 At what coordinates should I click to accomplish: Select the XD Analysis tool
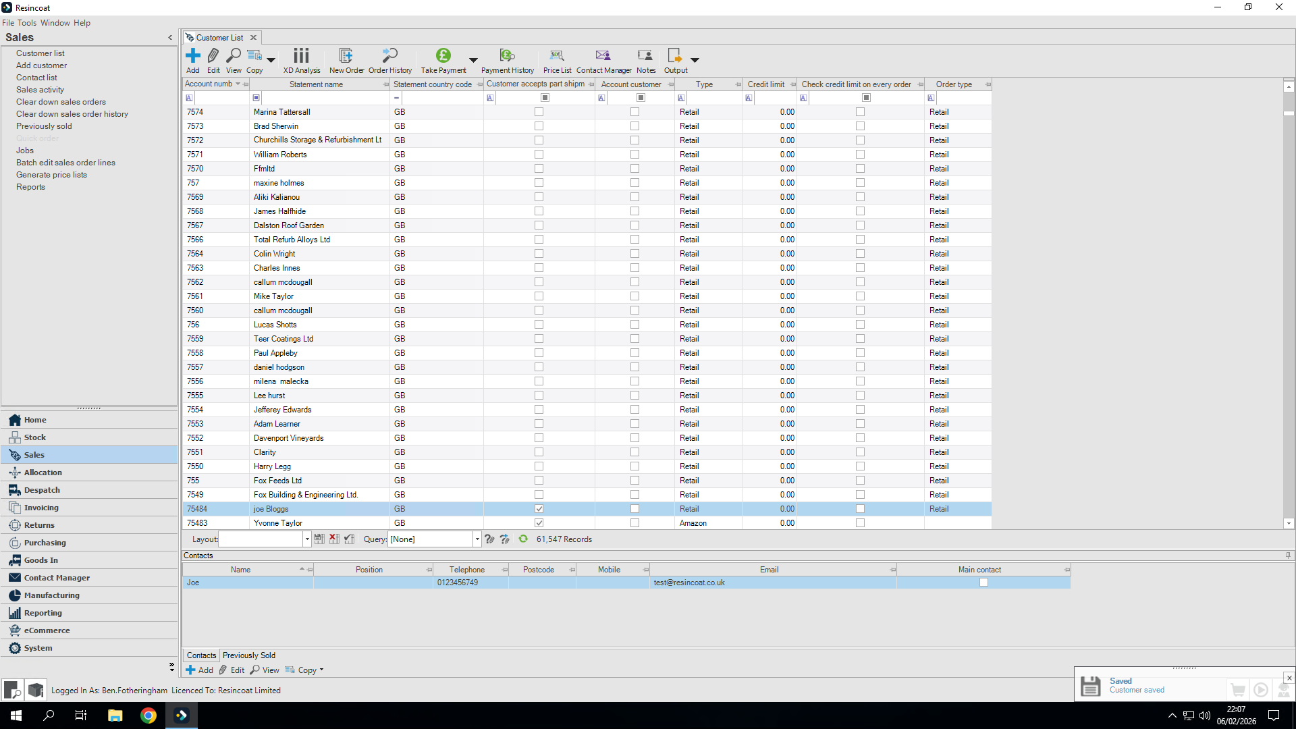[x=301, y=61]
